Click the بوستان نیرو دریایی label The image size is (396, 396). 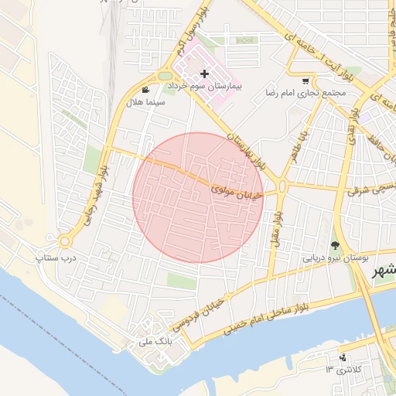336,258
